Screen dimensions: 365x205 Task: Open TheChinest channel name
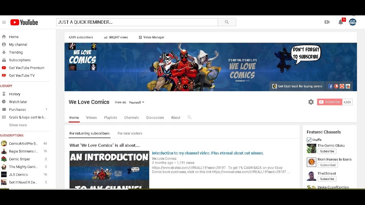(327, 173)
